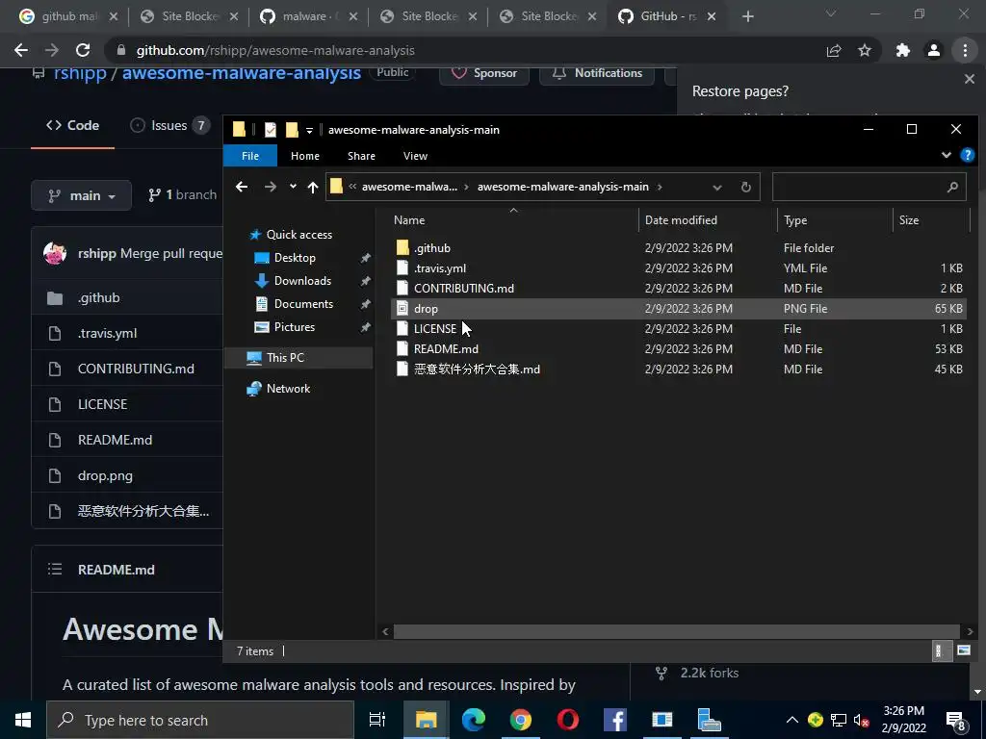The height and width of the screenshot is (739, 986).
Task: Open Chrome extensions puzzle icon
Action: (x=903, y=50)
